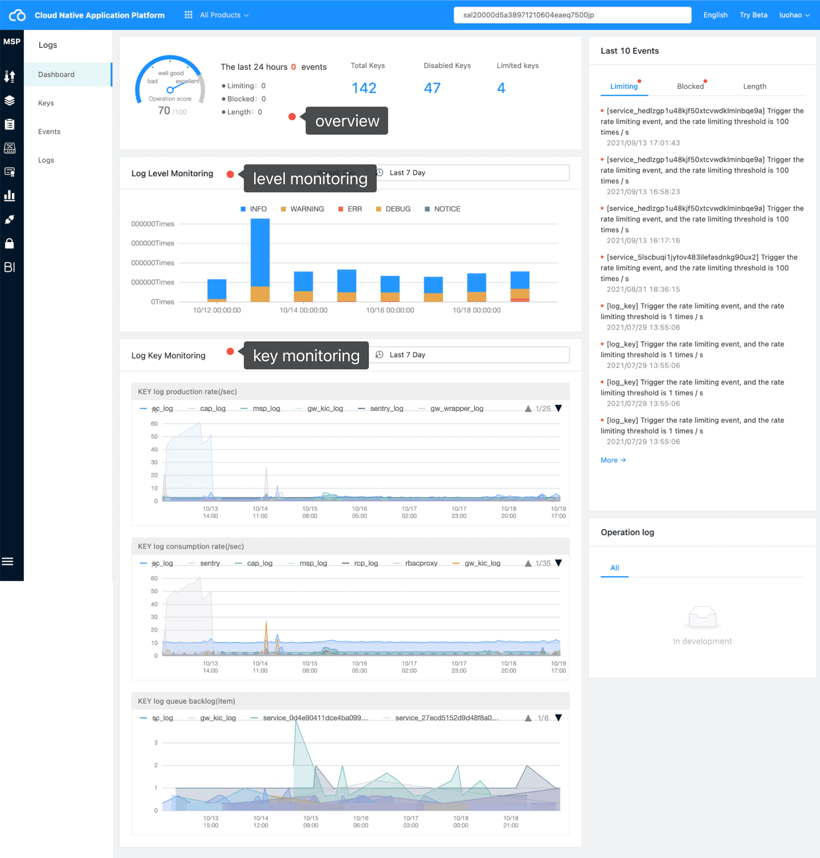Click tallest INFO bar in level chart

tap(260, 253)
